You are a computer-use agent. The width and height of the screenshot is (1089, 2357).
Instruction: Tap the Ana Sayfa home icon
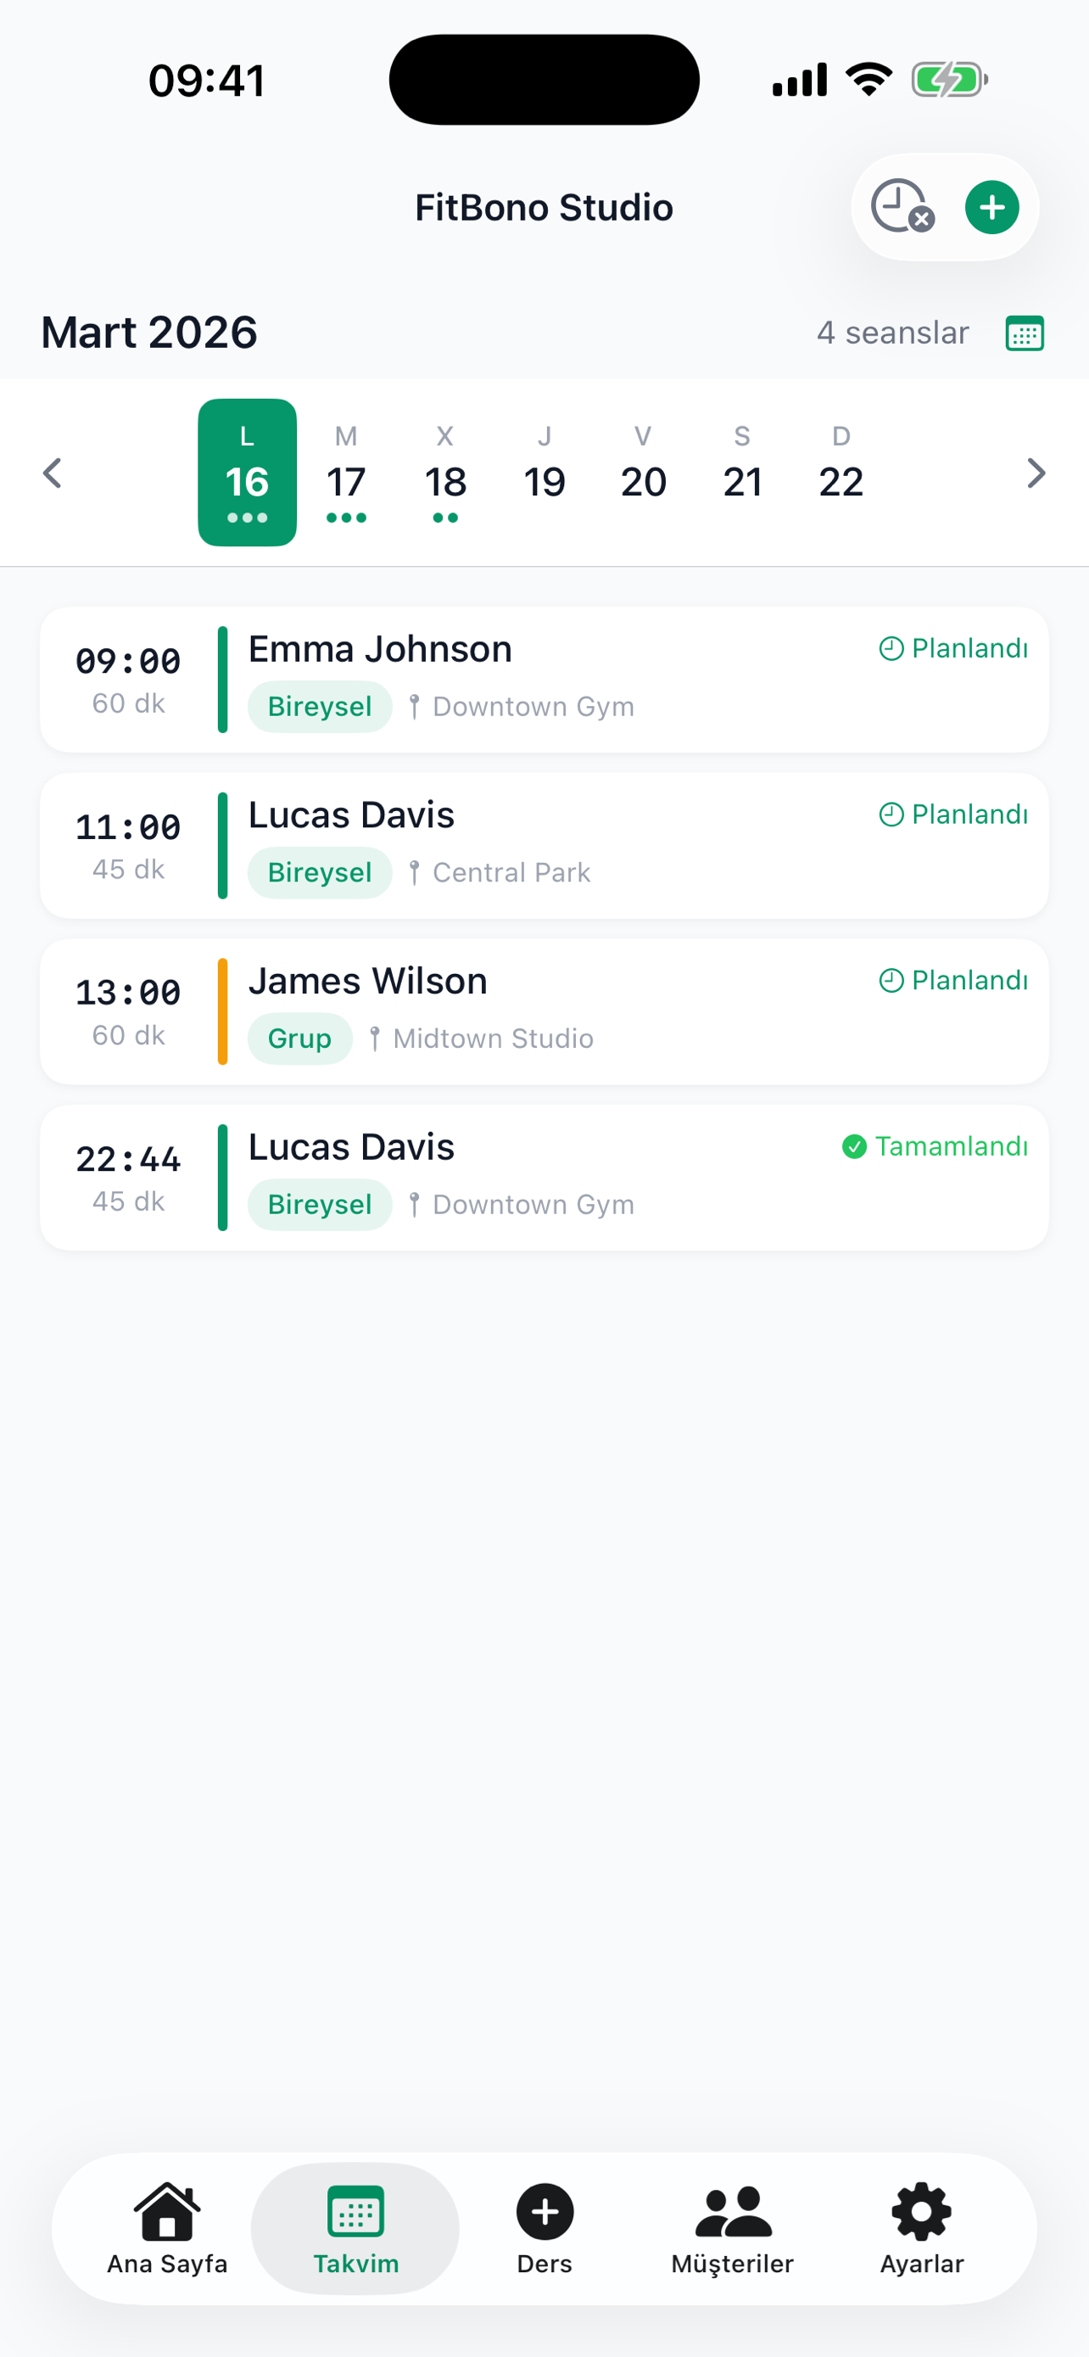point(167,2212)
